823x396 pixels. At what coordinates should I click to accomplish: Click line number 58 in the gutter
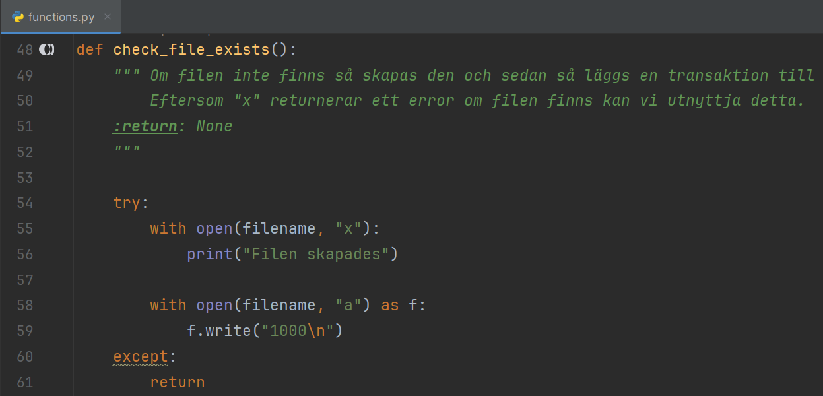pos(25,305)
